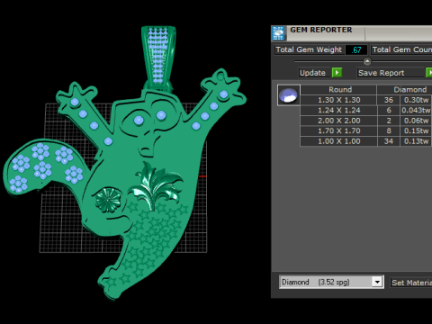
Task: Click the Update button
Action: pos(314,73)
